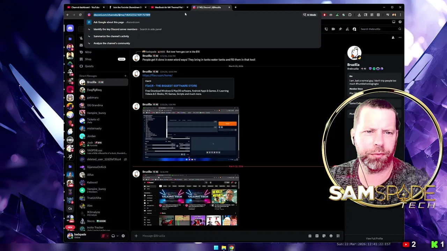Open Discord help question mark icon
The height and width of the screenshot is (251, 447).
pyautogui.click(x=400, y=22)
